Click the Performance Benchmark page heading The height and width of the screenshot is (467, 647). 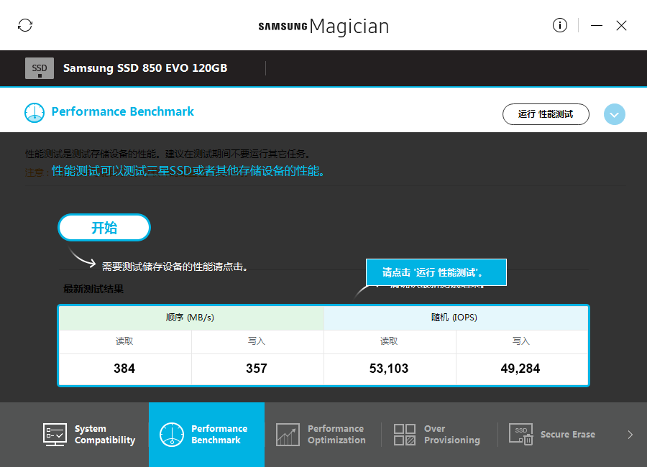pos(122,111)
